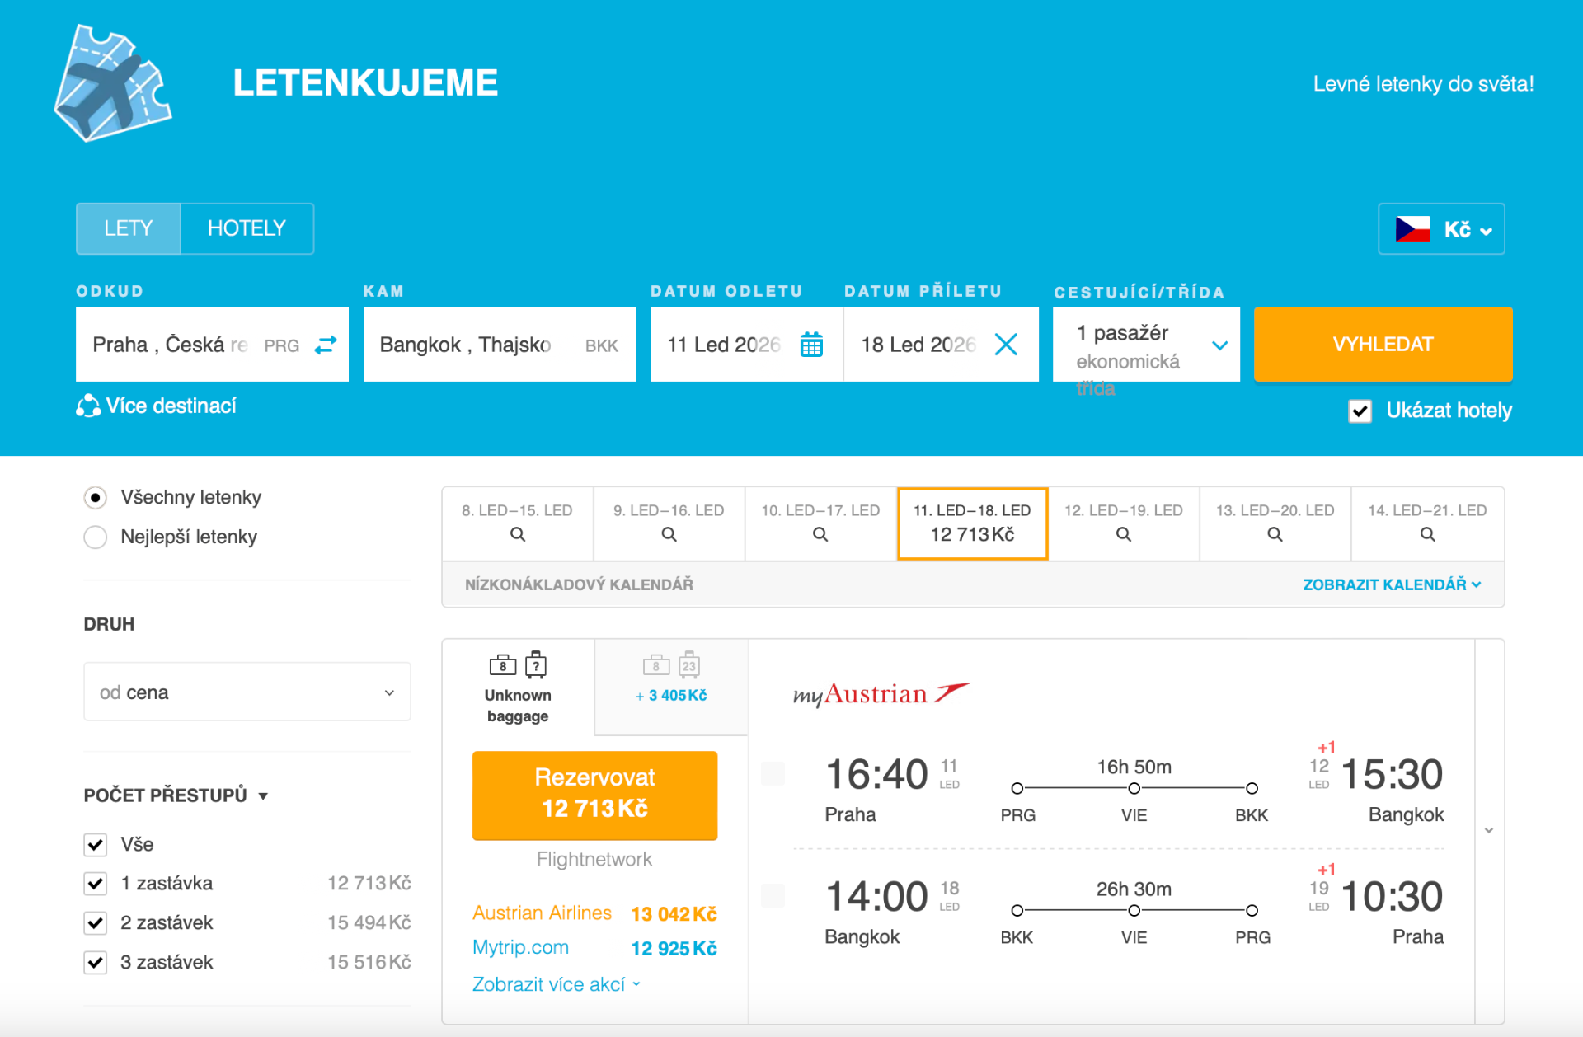Toggle the Vše stops checkbox
The width and height of the screenshot is (1583, 1037).
pos(96,844)
